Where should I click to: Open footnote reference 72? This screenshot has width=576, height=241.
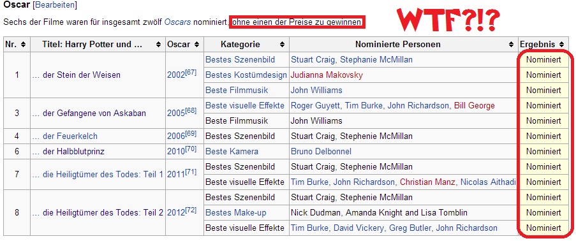click(x=190, y=210)
